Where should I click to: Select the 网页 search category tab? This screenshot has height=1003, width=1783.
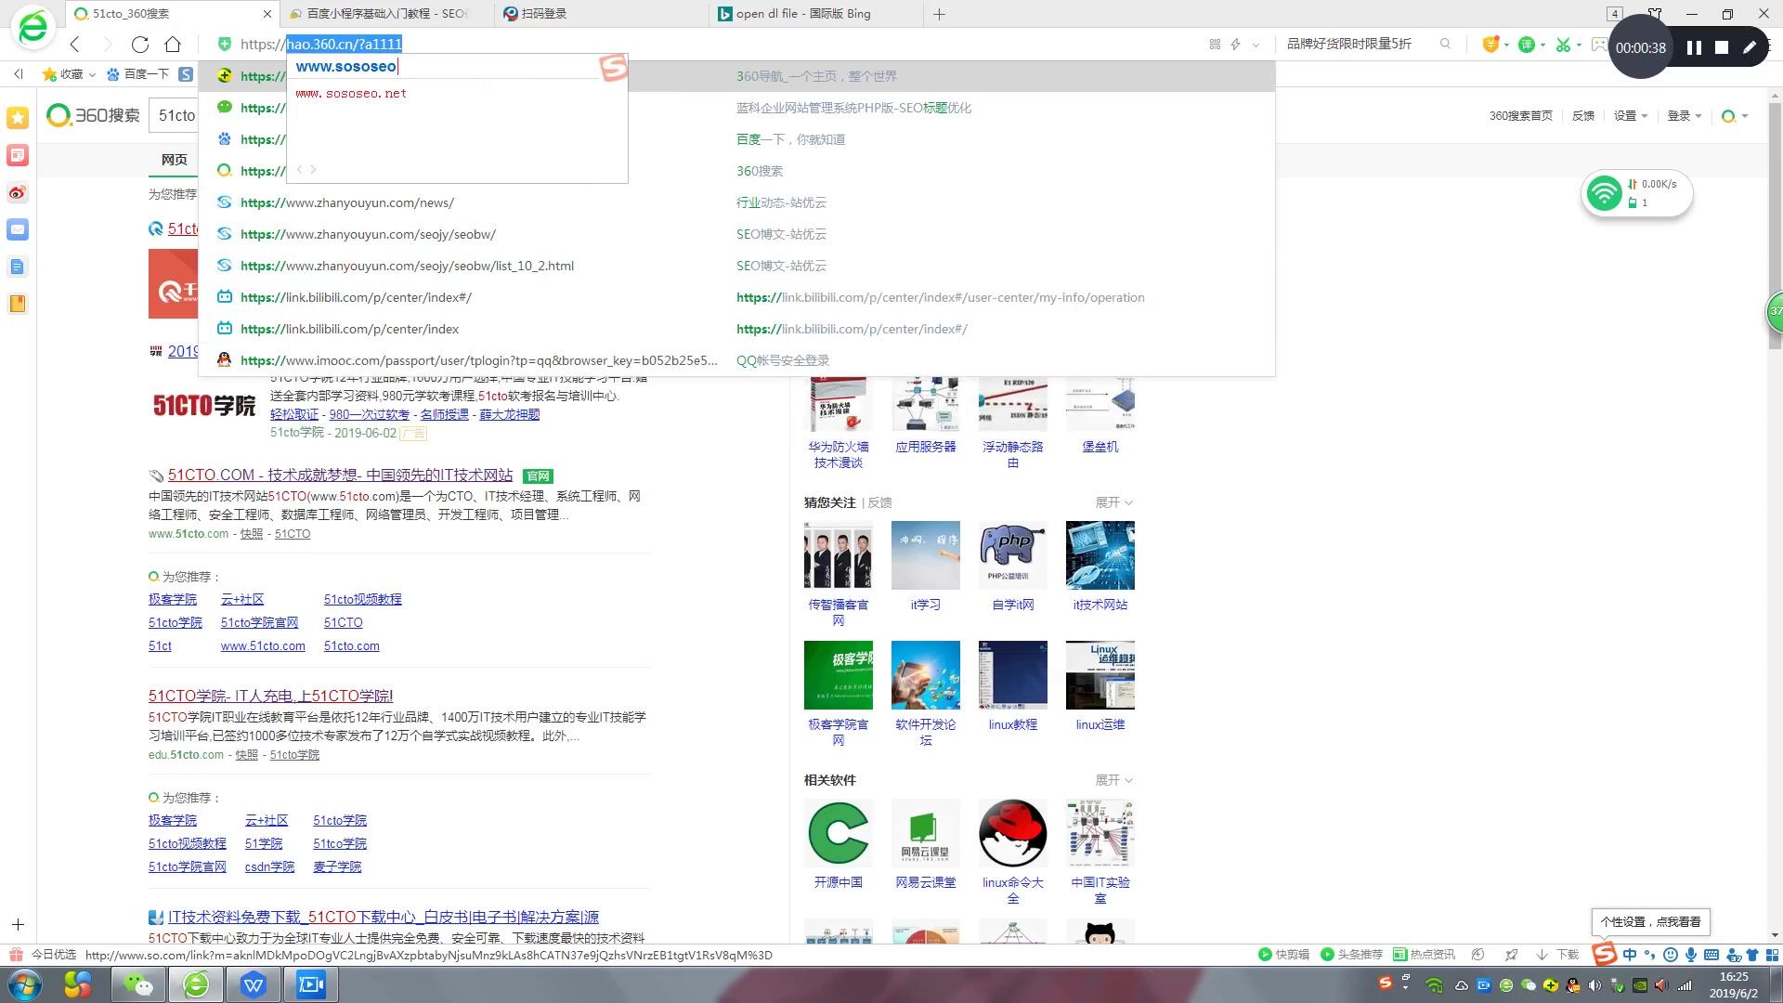[174, 160]
